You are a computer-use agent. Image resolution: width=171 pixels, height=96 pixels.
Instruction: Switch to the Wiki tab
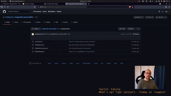click(x=56, y=22)
